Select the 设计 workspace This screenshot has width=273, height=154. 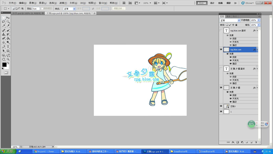212,3
